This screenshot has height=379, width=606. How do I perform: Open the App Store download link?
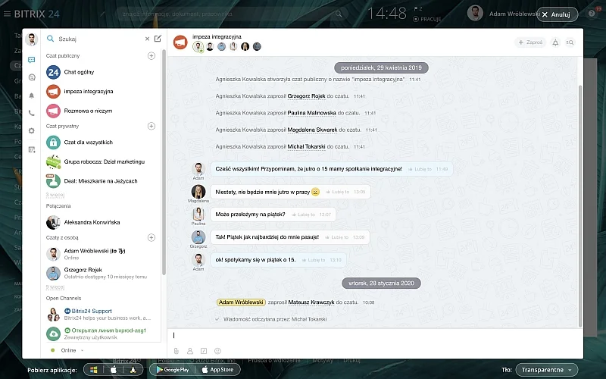pyautogui.click(x=218, y=370)
